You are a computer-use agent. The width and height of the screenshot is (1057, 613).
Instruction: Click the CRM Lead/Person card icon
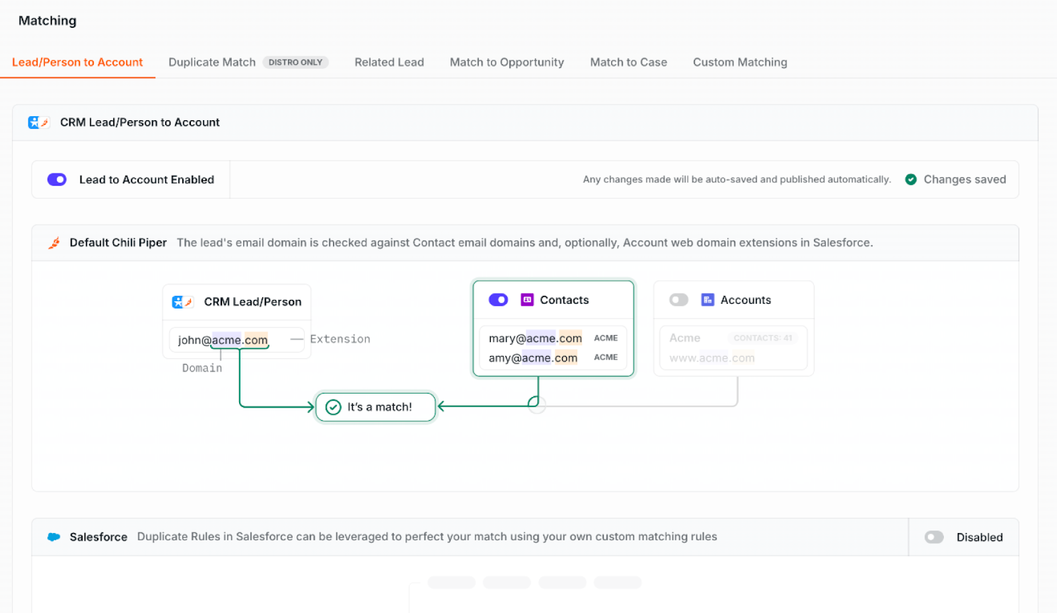pos(182,302)
